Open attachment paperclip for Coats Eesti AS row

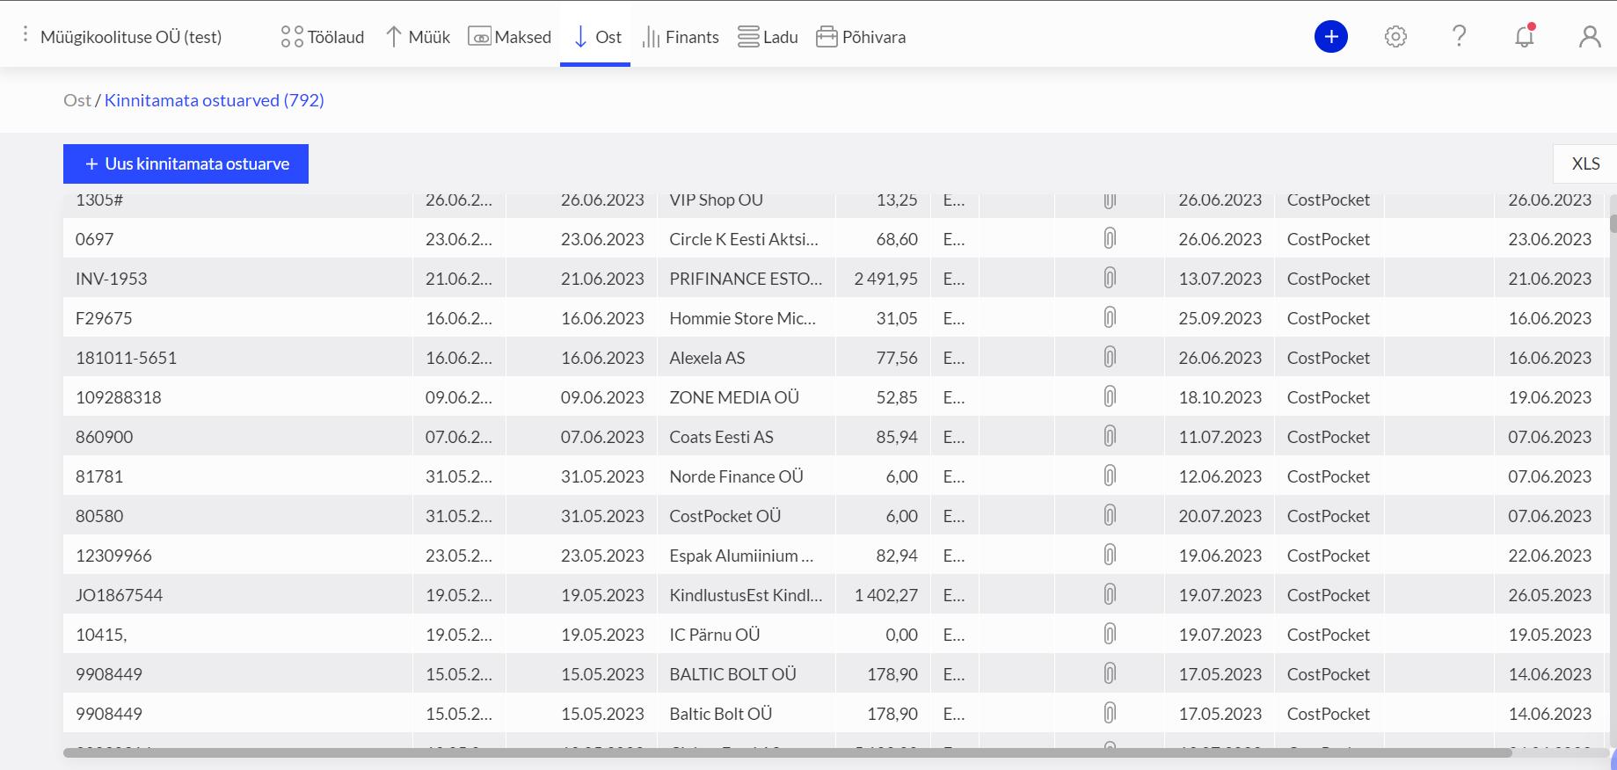point(1110,436)
